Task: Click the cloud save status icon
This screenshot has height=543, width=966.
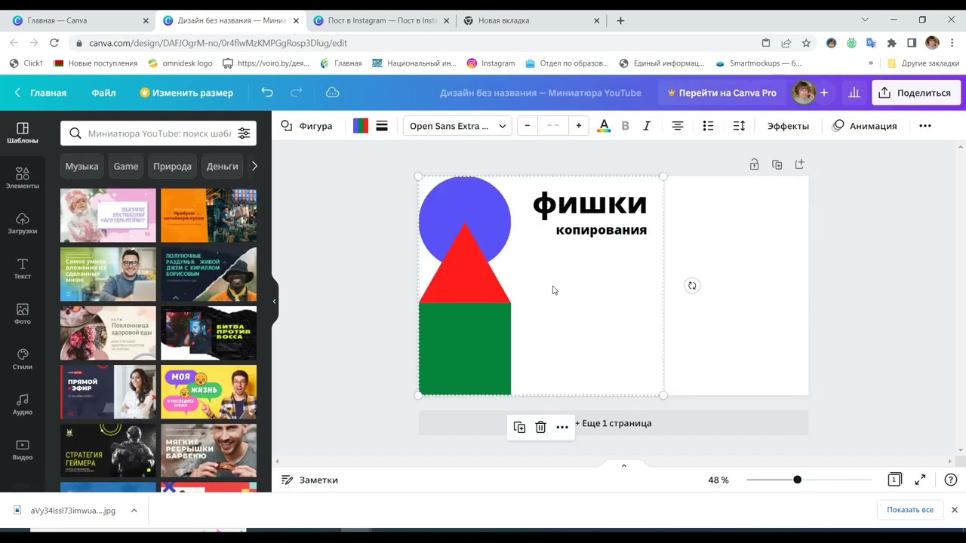Action: [332, 93]
